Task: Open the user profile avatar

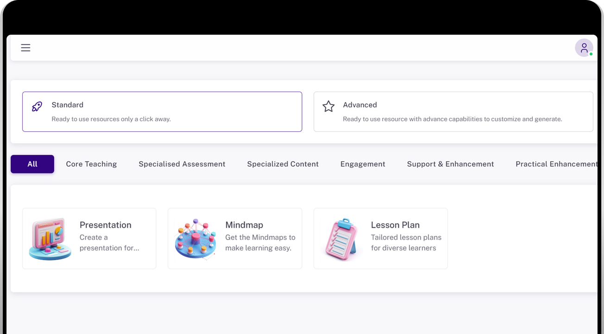Action: [584, 48]
